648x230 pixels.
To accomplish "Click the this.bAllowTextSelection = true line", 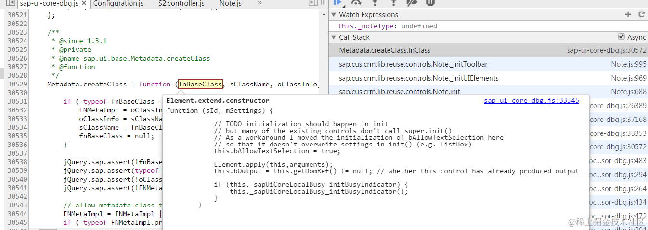I will click(x=277, y=151).
